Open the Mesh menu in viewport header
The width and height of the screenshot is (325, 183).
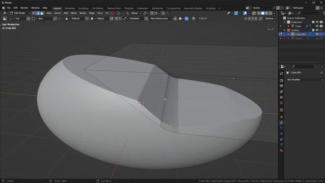(x=74, y=13)
